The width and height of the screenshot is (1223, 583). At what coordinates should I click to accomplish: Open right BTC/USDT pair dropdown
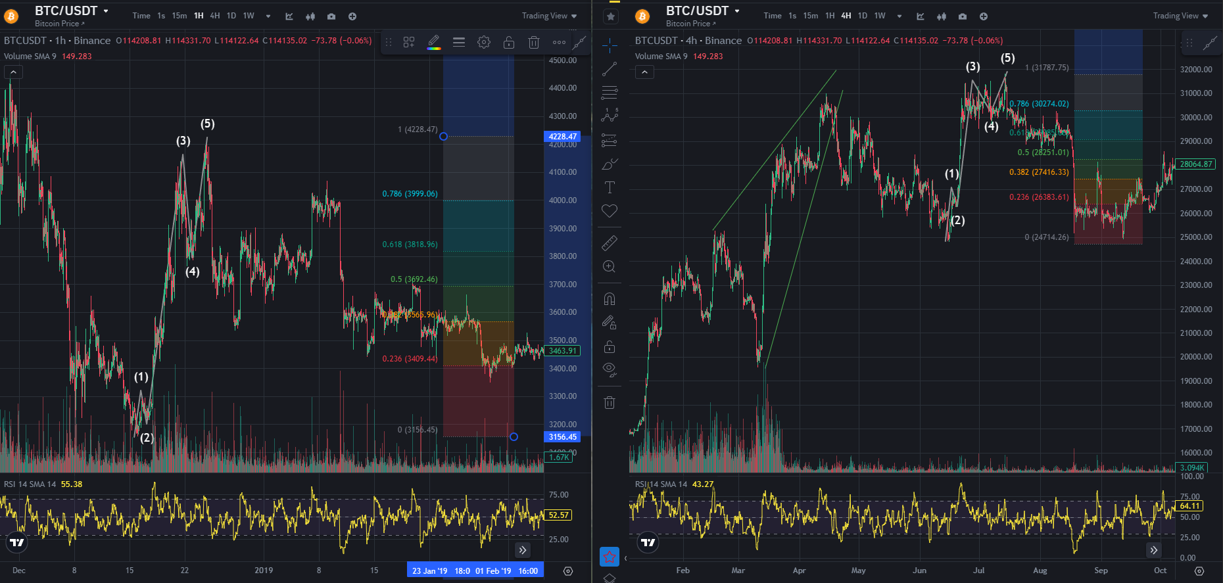(737, 11)
